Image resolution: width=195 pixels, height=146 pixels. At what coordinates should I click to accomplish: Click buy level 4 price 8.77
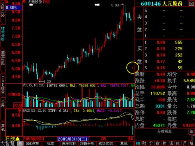(161, 62)
